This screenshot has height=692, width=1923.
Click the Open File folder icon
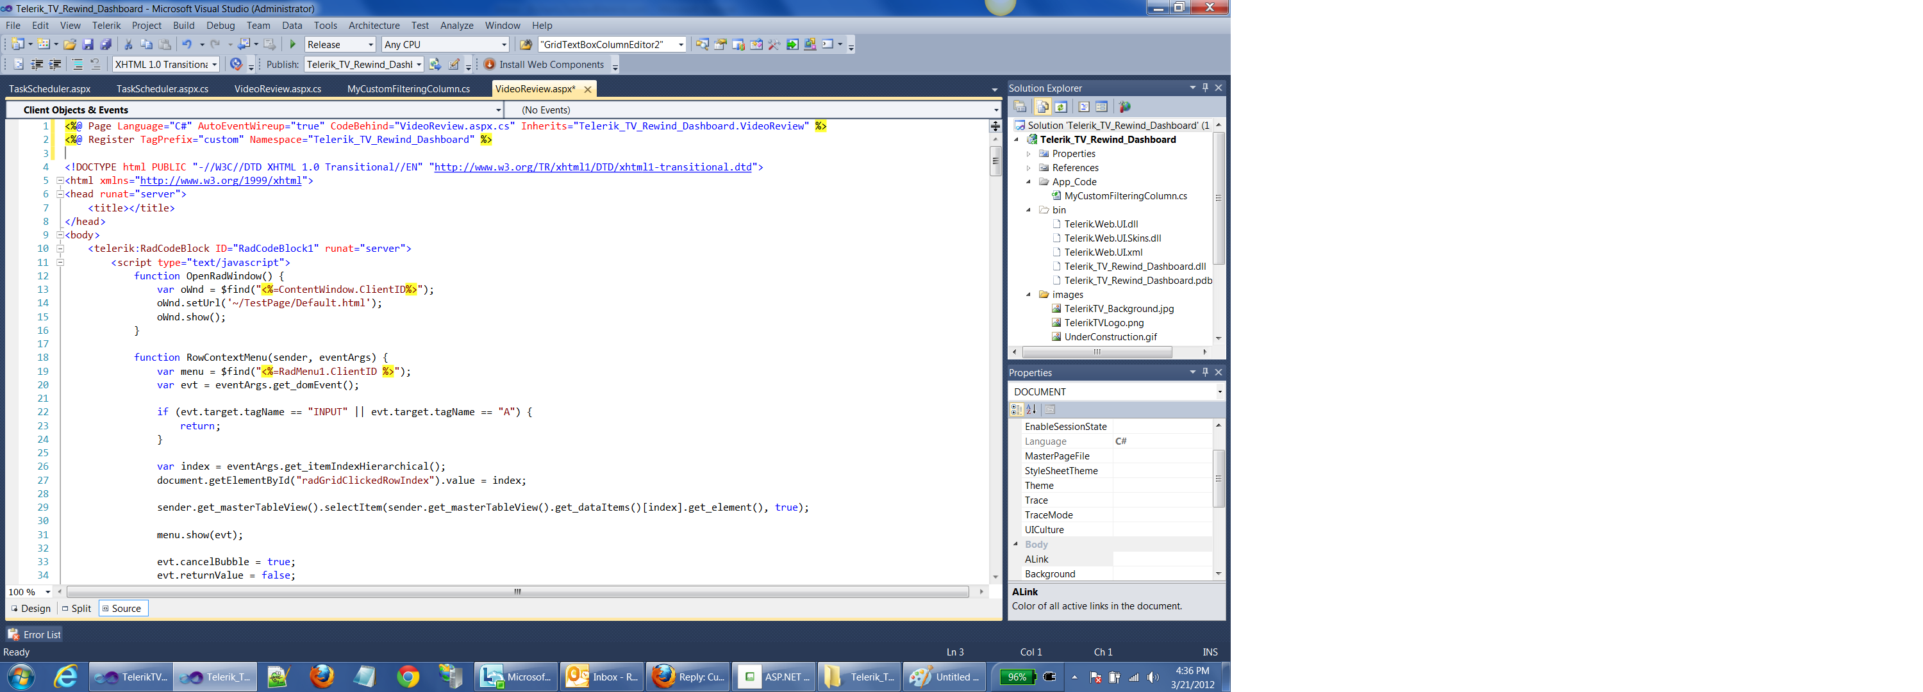[x=69, y=45]
